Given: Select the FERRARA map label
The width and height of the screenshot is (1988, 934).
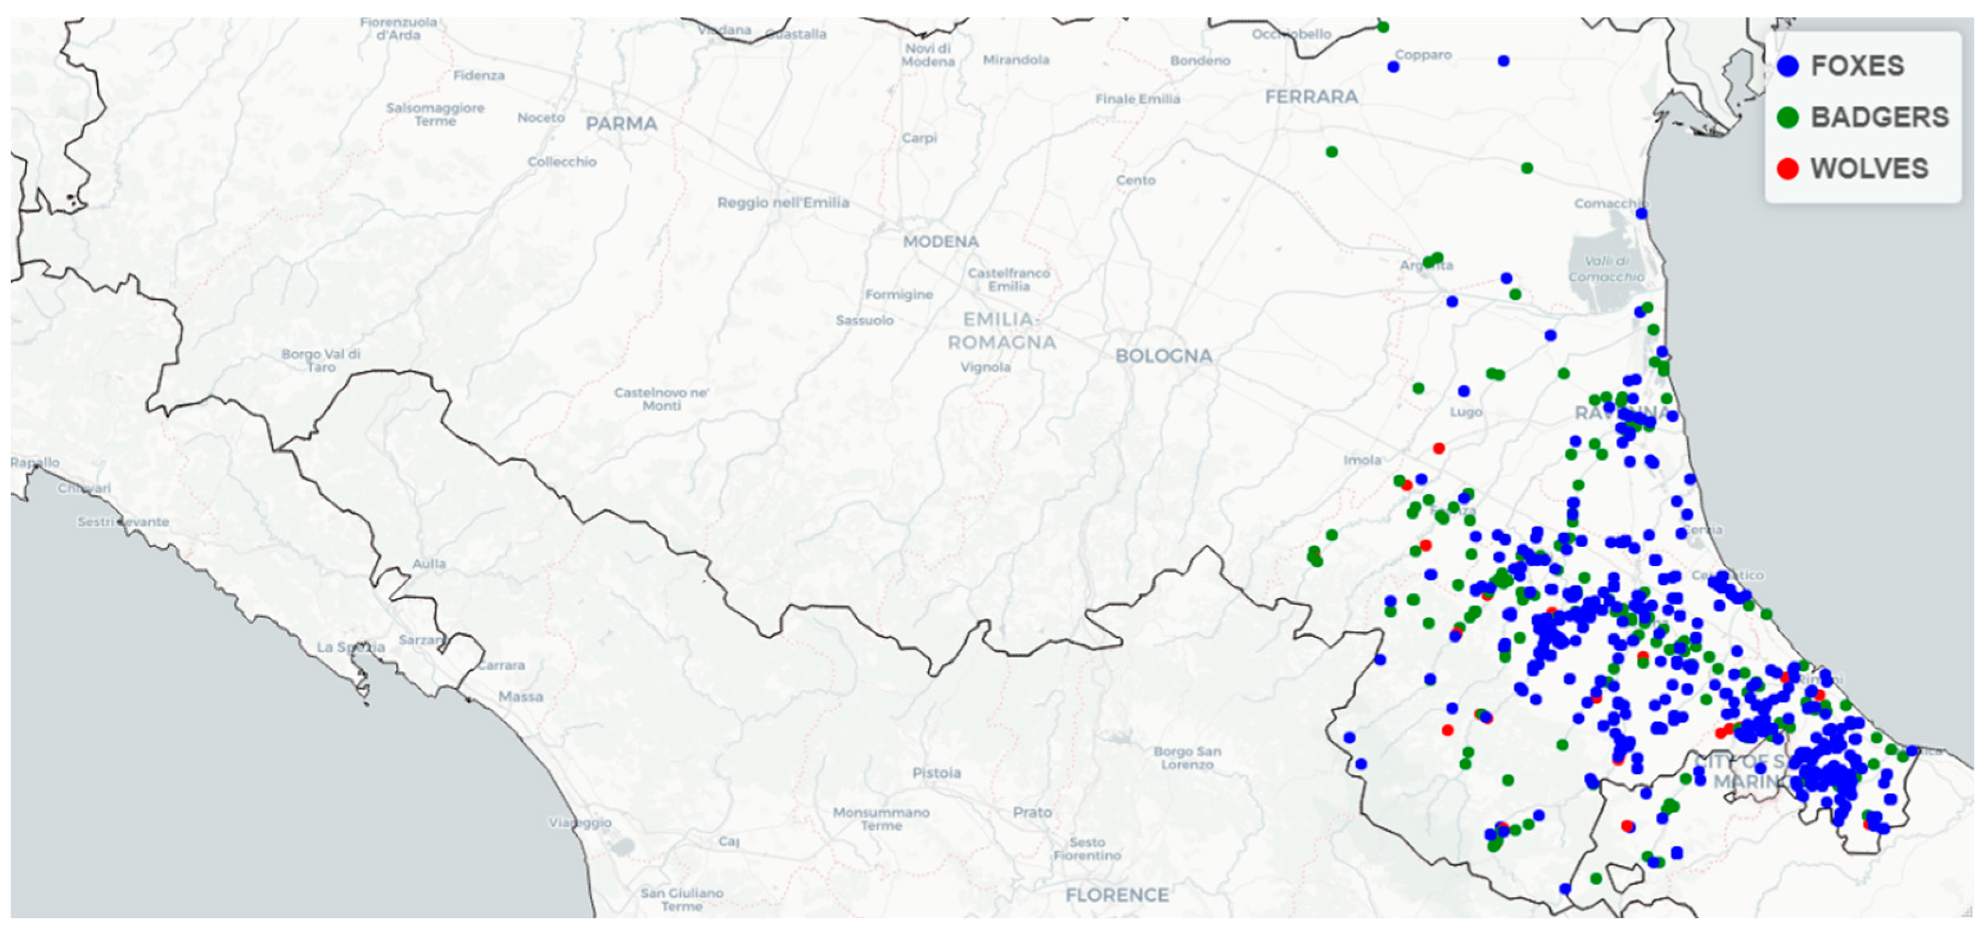Looking at the screenshot, I should [1311, 96].
